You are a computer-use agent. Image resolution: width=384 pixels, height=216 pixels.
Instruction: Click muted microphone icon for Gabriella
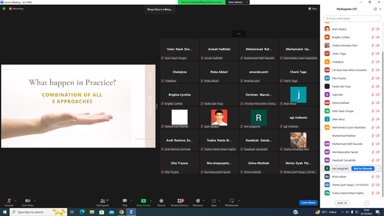[x=373, y=95]
